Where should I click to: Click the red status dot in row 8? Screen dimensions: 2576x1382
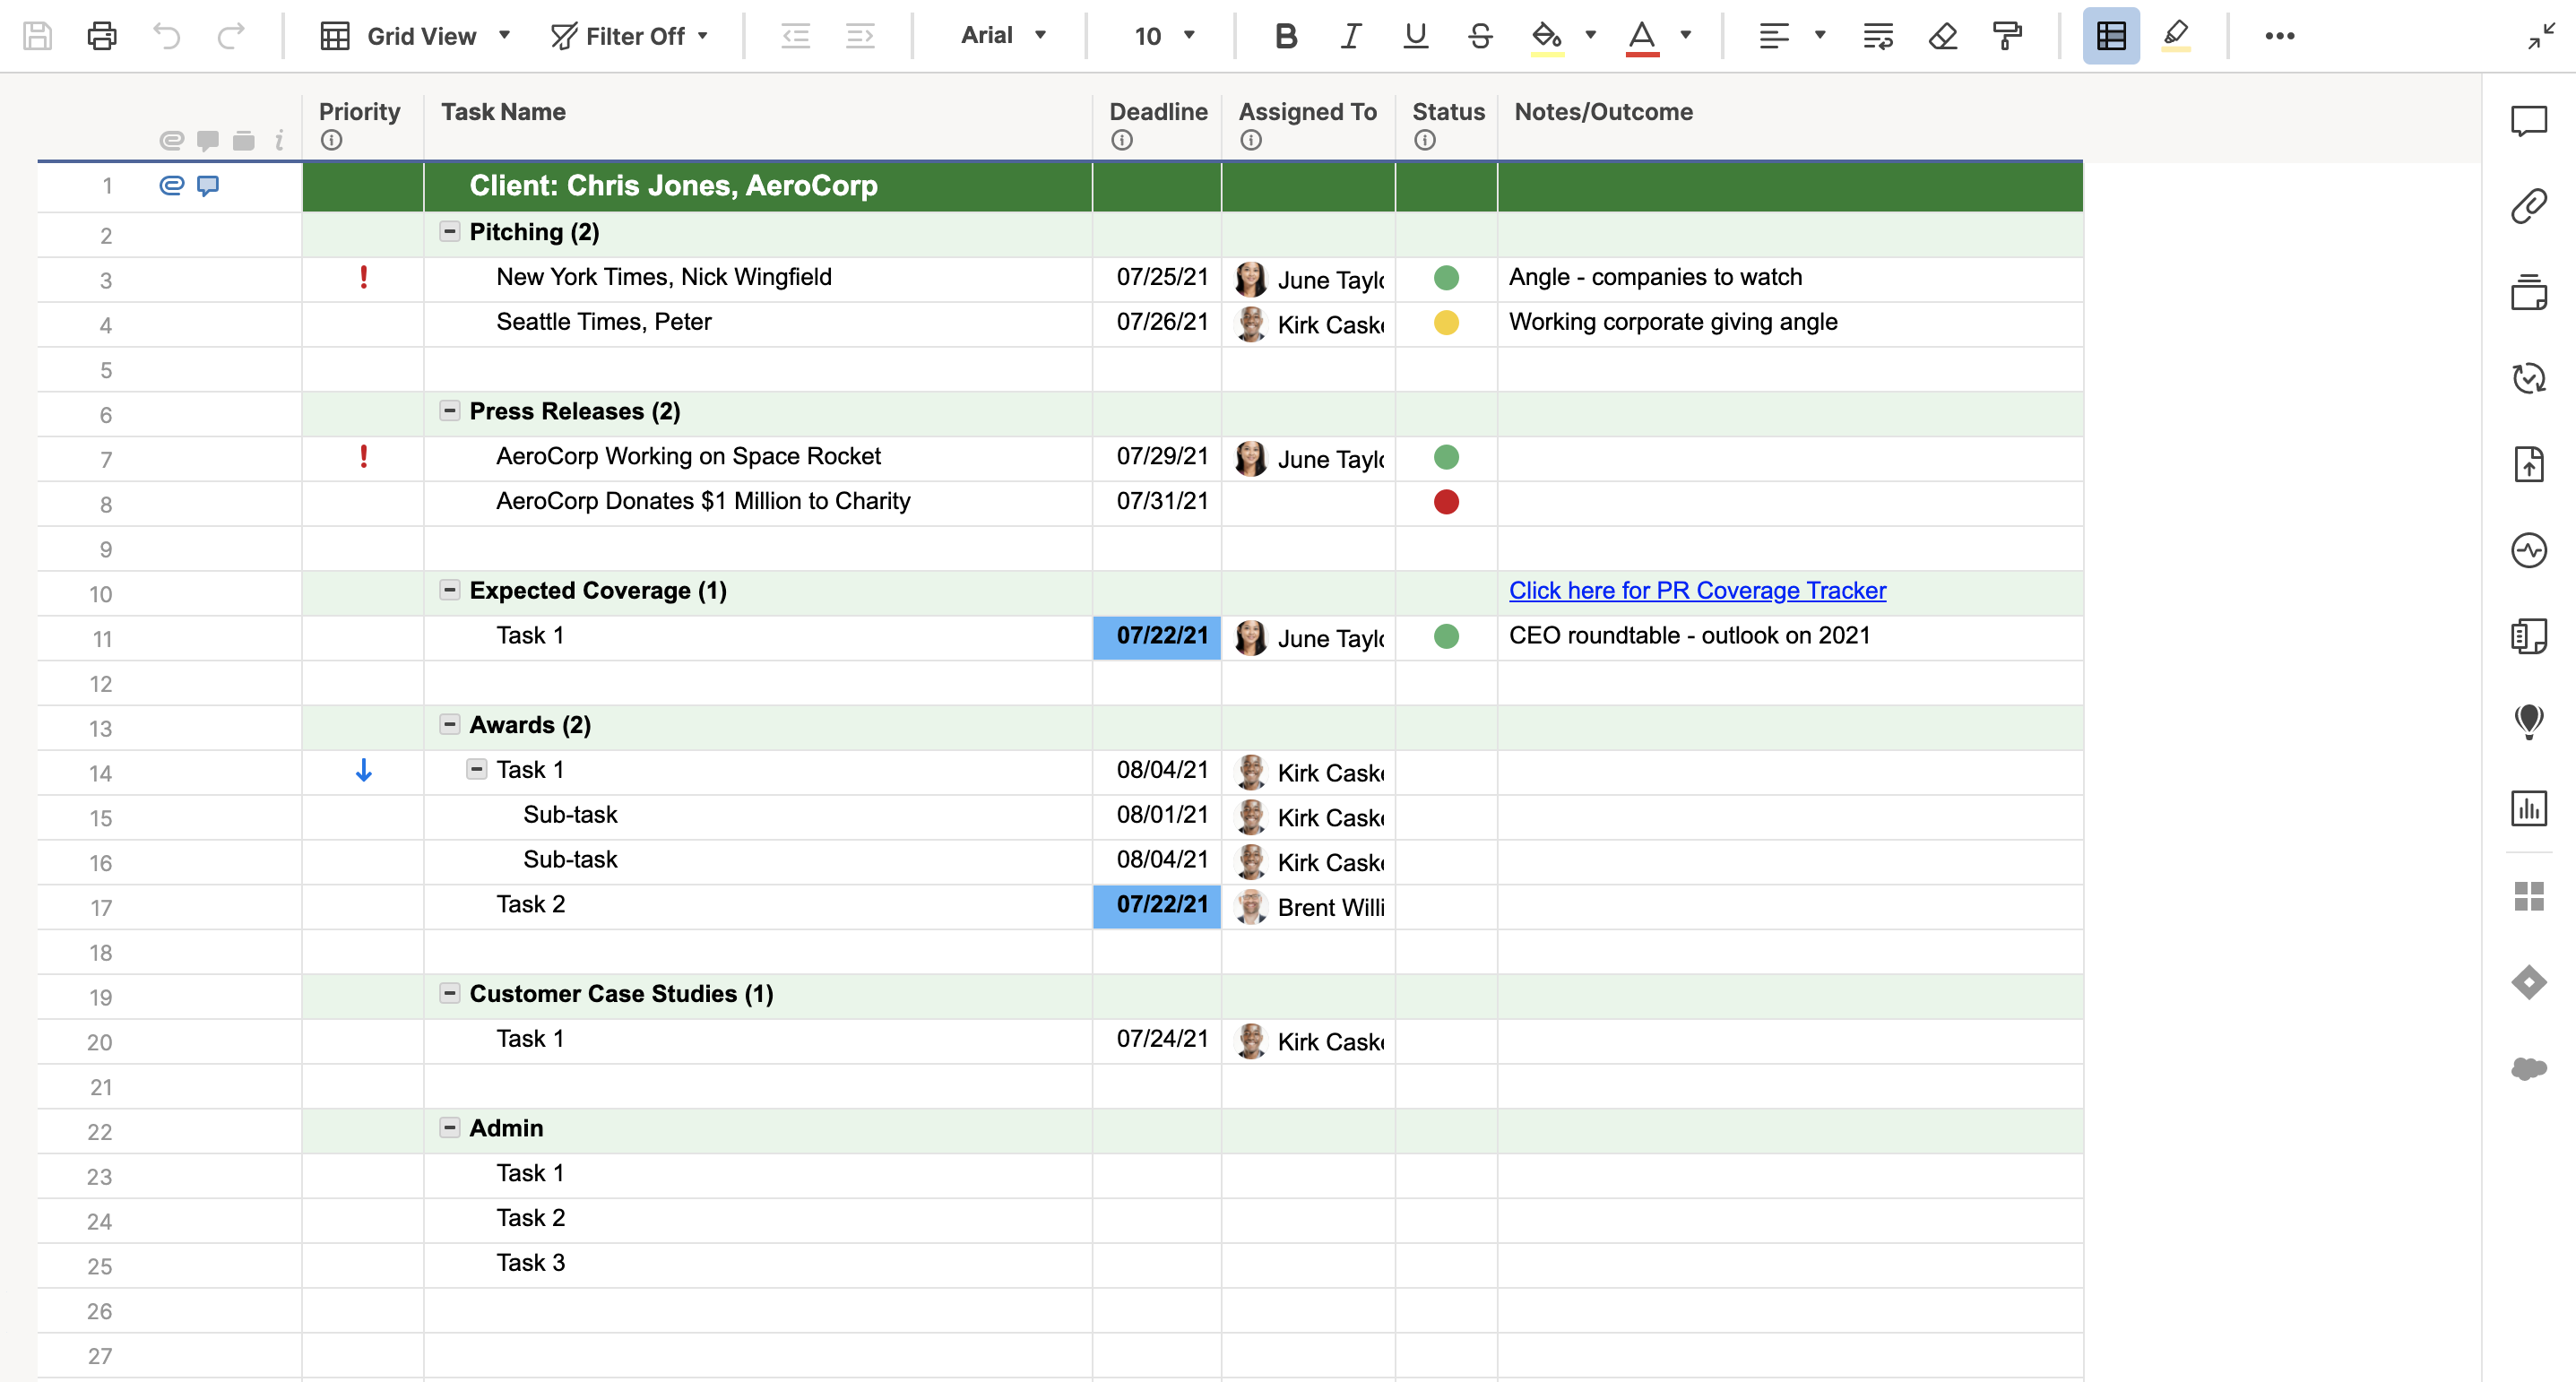1445,501
